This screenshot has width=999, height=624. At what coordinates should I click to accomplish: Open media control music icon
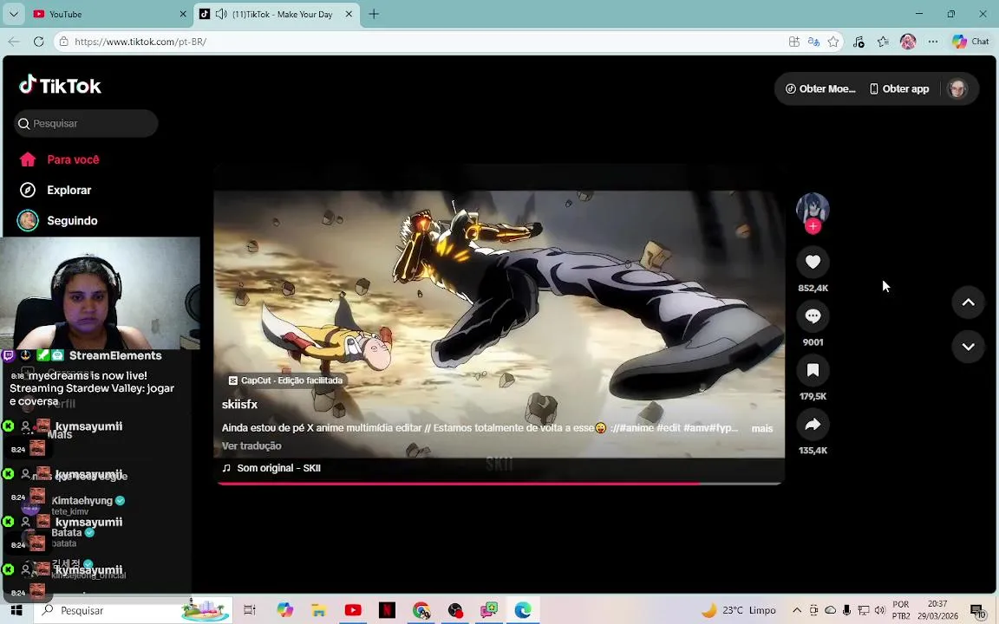[x=859, y=42]
